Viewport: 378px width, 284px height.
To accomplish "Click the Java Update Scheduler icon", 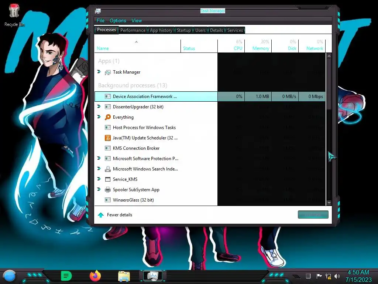I will coord(107,138).
